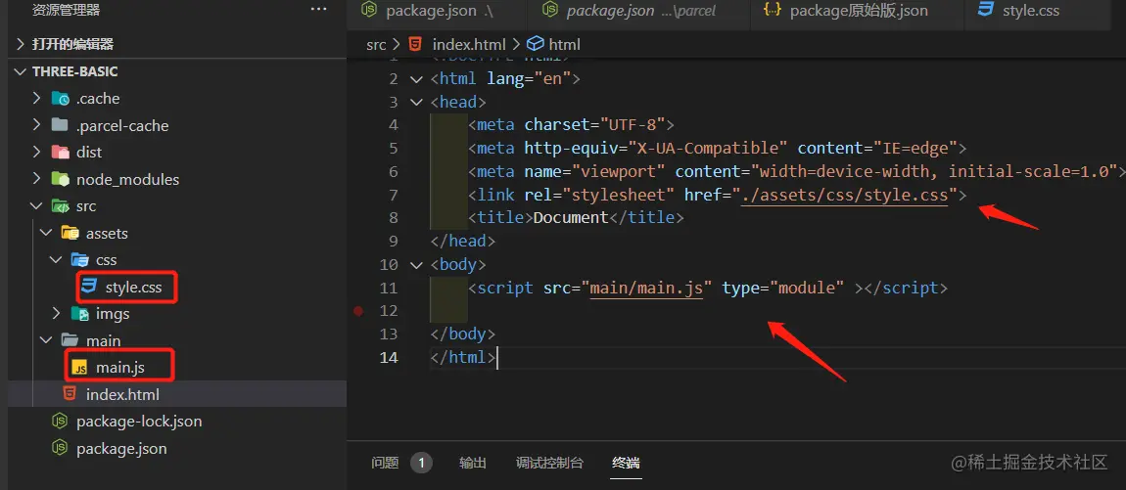Switch to the 问题 panel tab
The width and height of the screenshot is (1126, 490).
385,463
